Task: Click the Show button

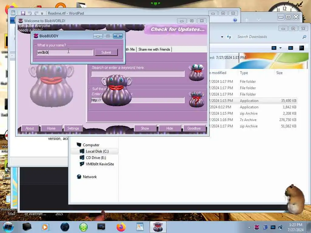Action: click(x=145, y=128)
